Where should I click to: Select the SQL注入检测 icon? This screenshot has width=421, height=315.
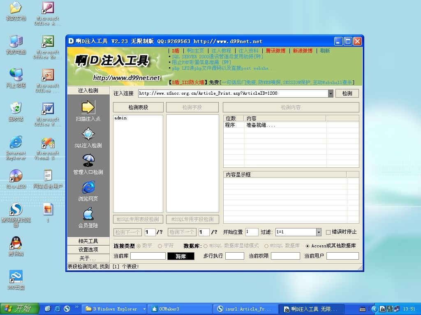(88, 134)
